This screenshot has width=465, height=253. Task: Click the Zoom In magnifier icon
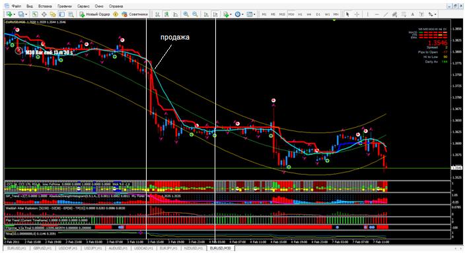tap(186, 14)
